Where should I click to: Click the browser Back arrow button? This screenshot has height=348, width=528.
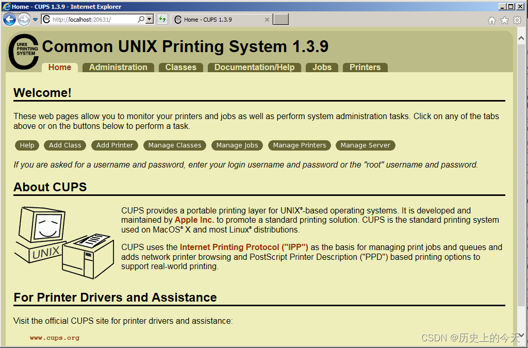(x=9, y=20)
